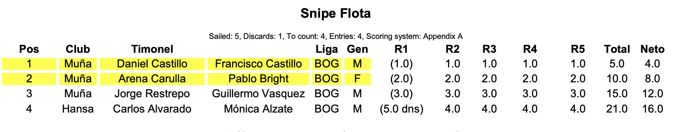Select Jorge Restrepo in third row
Viewport: 675px width, 132px height.
(x=152, y=94)
